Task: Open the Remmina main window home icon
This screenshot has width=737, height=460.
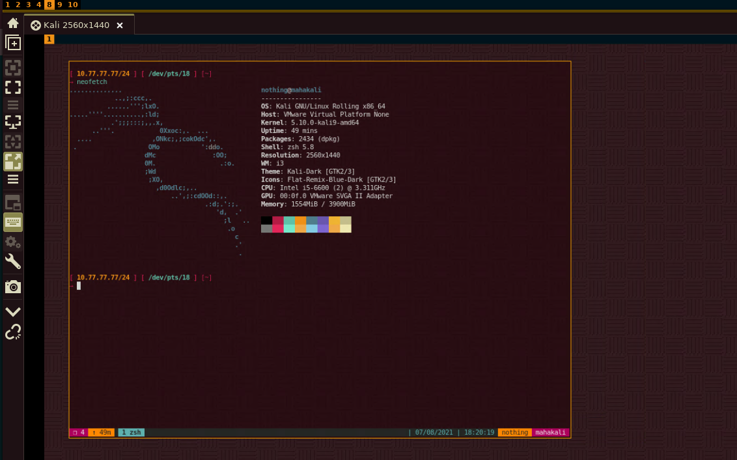Action: pos(12,23)
